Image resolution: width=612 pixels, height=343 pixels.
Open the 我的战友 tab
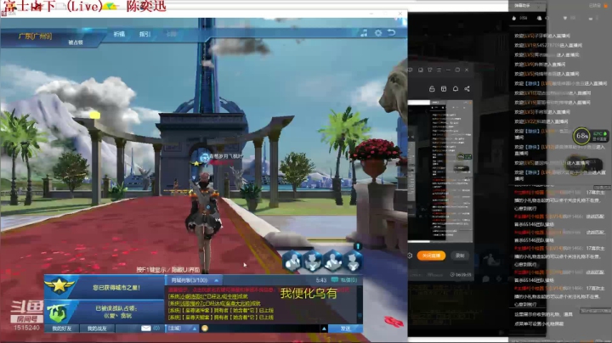point(97,329)
